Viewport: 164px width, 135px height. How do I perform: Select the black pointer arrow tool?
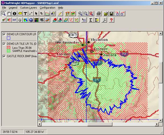click(36, 14)
